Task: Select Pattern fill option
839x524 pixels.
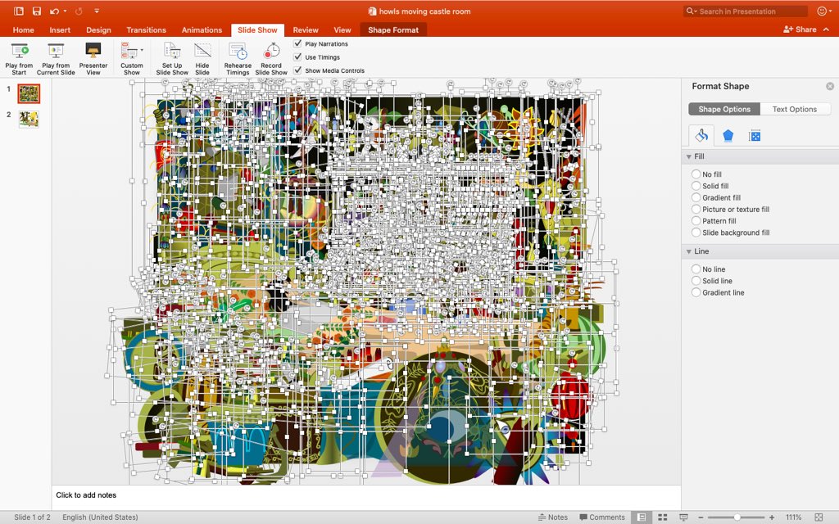Action: pos(696,221)
